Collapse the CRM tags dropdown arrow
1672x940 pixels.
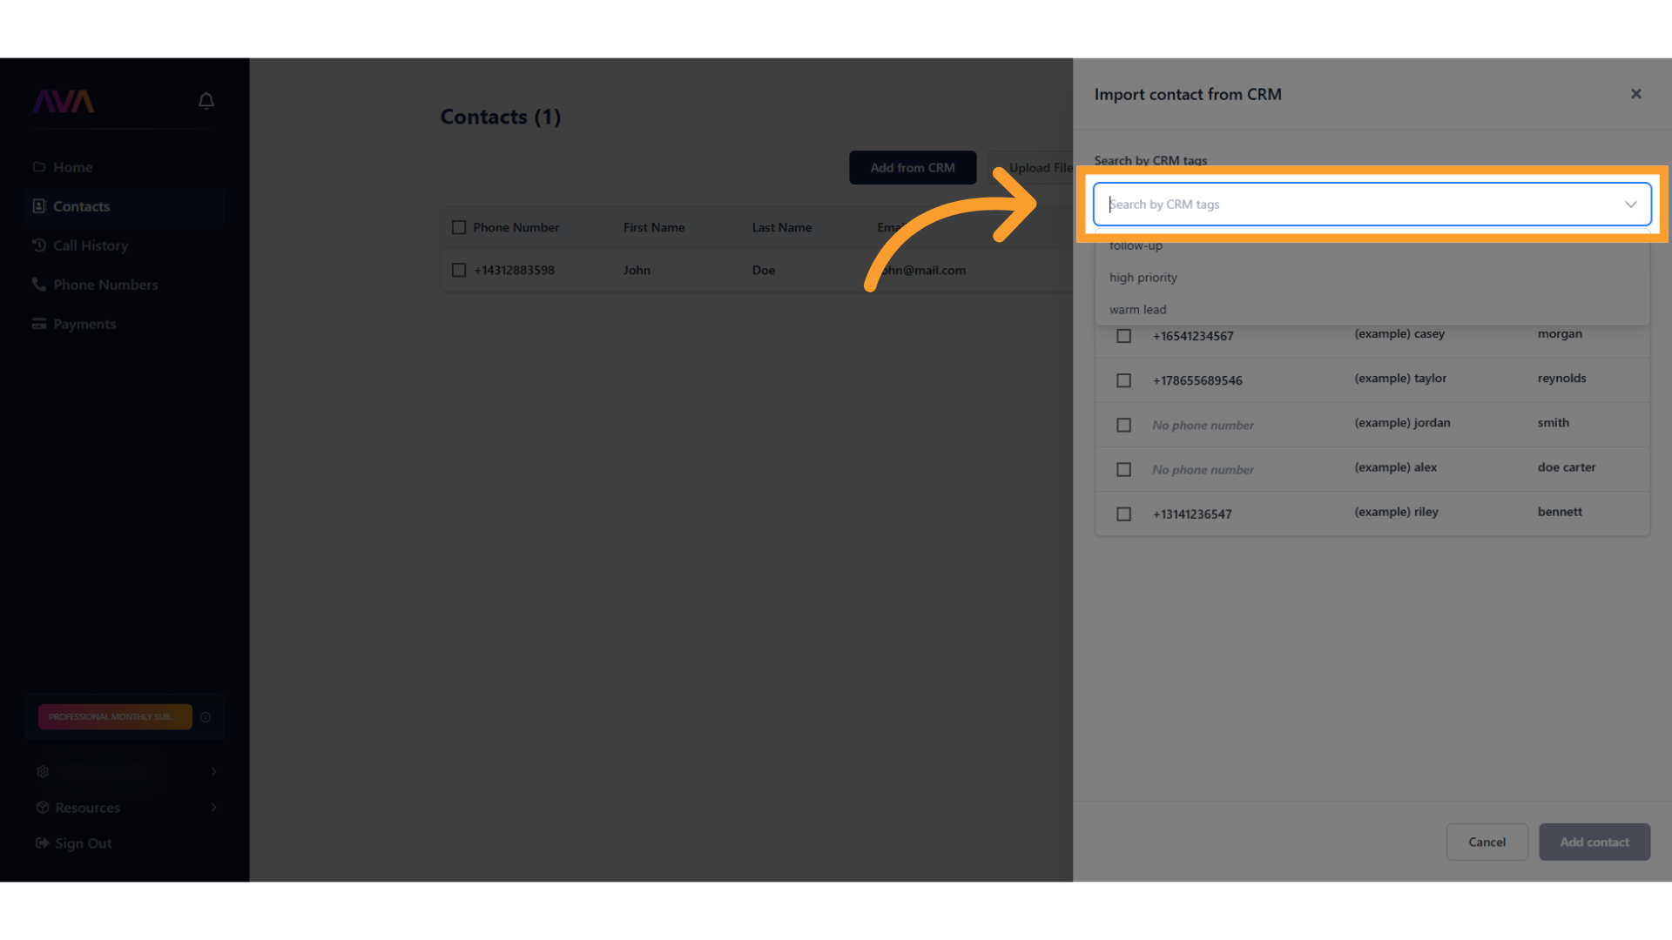[1630, 205]
